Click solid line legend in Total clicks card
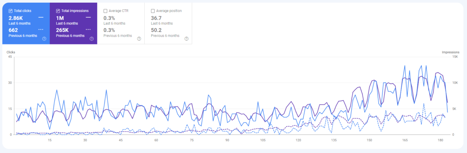Image resolution: width=467 pixels, height=153 pixels. [41, 18]
